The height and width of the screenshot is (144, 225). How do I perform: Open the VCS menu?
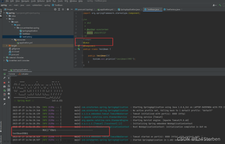tap(66, 1)
